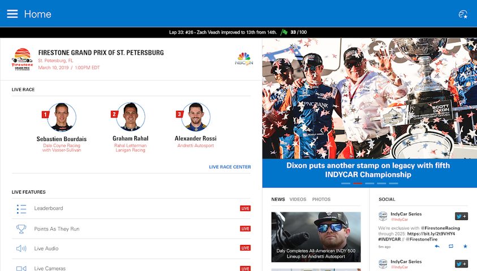Reply to the FirestoneRacing tweet
Screen dimensions: 477x271
[437, 246]
